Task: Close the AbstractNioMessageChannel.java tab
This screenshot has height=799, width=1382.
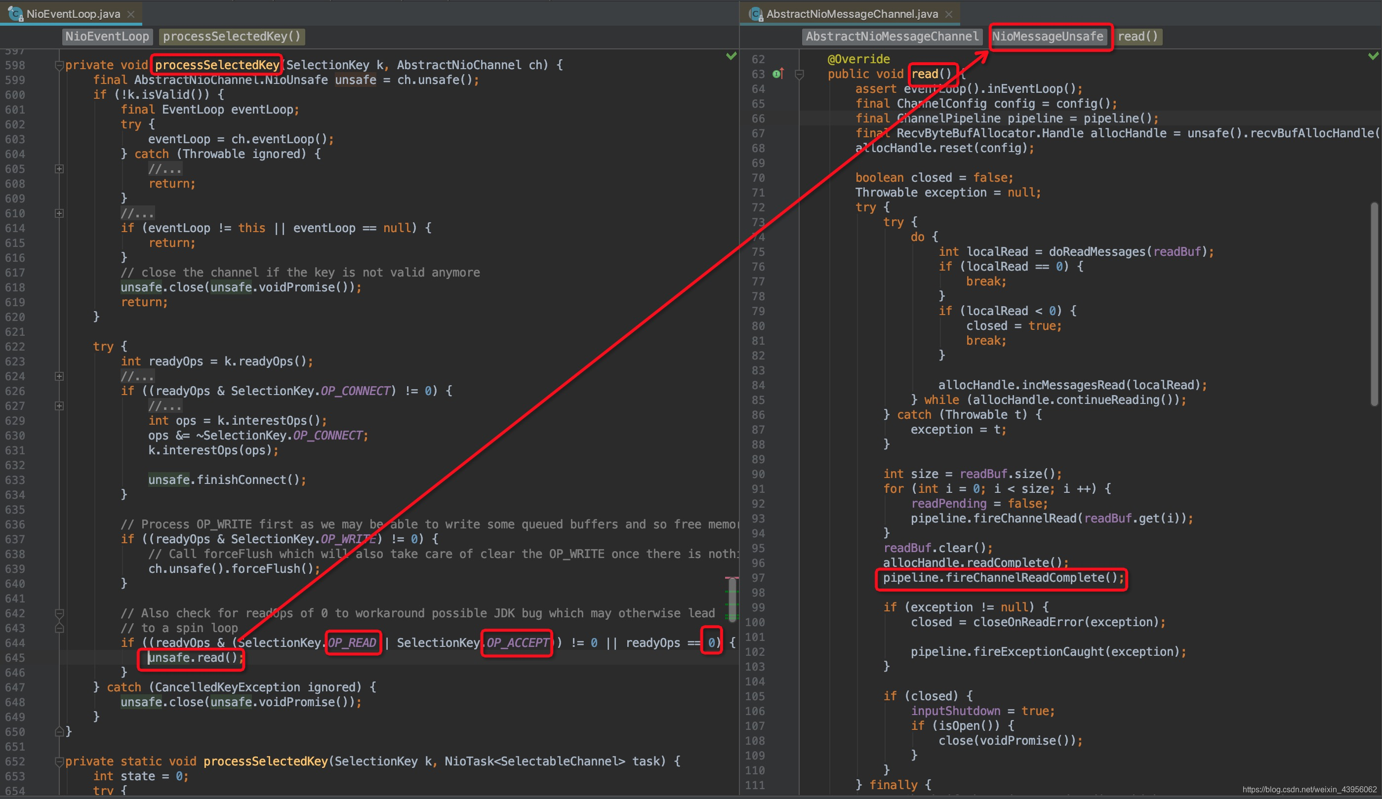Action: (949, 14)
